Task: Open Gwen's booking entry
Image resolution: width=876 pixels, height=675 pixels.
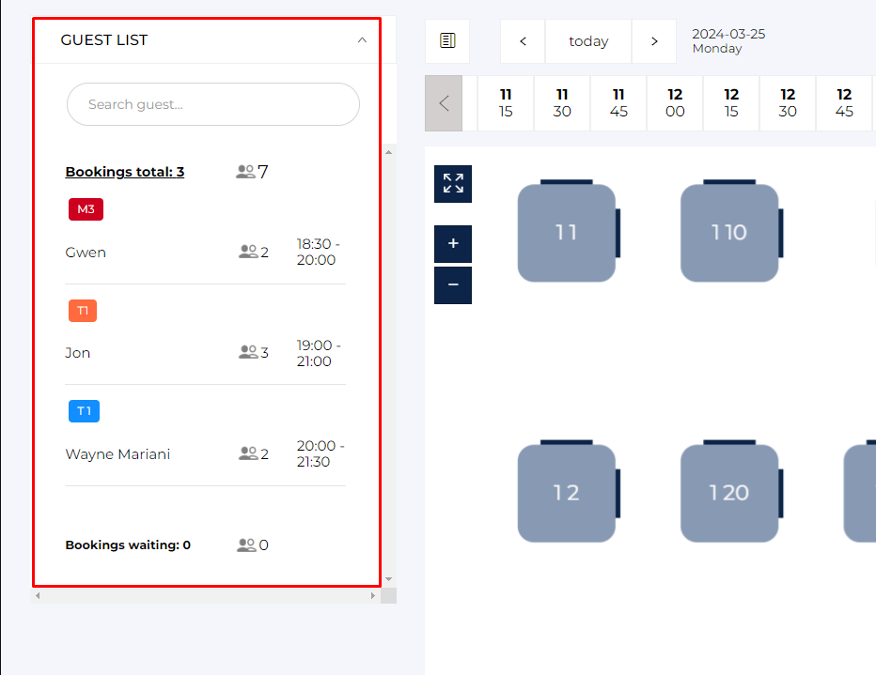Action: 86,253
